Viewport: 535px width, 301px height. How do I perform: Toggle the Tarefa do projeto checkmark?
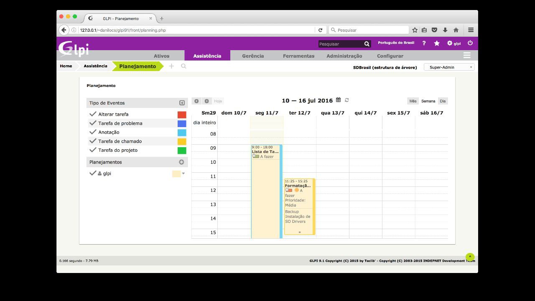tap(93, 150)
